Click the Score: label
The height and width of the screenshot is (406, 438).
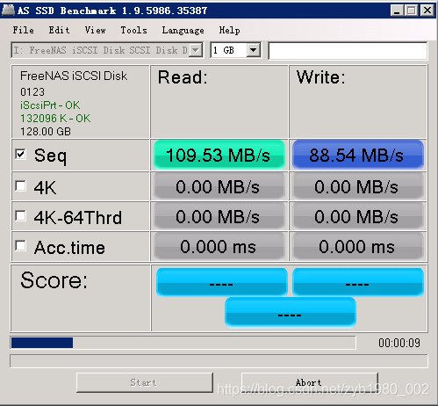54,280
